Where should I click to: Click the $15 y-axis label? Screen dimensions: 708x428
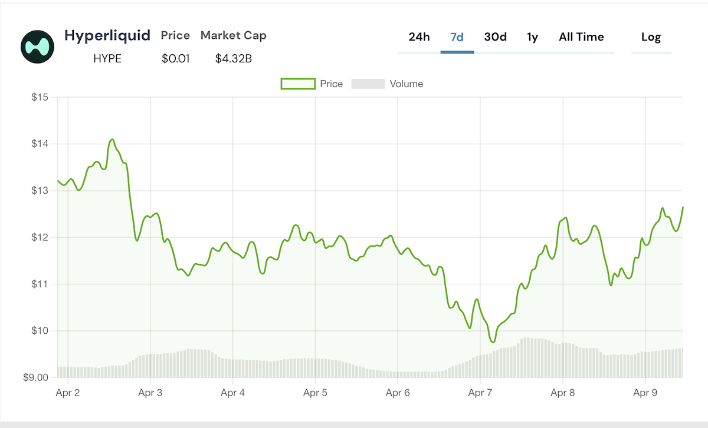[40, 97]
